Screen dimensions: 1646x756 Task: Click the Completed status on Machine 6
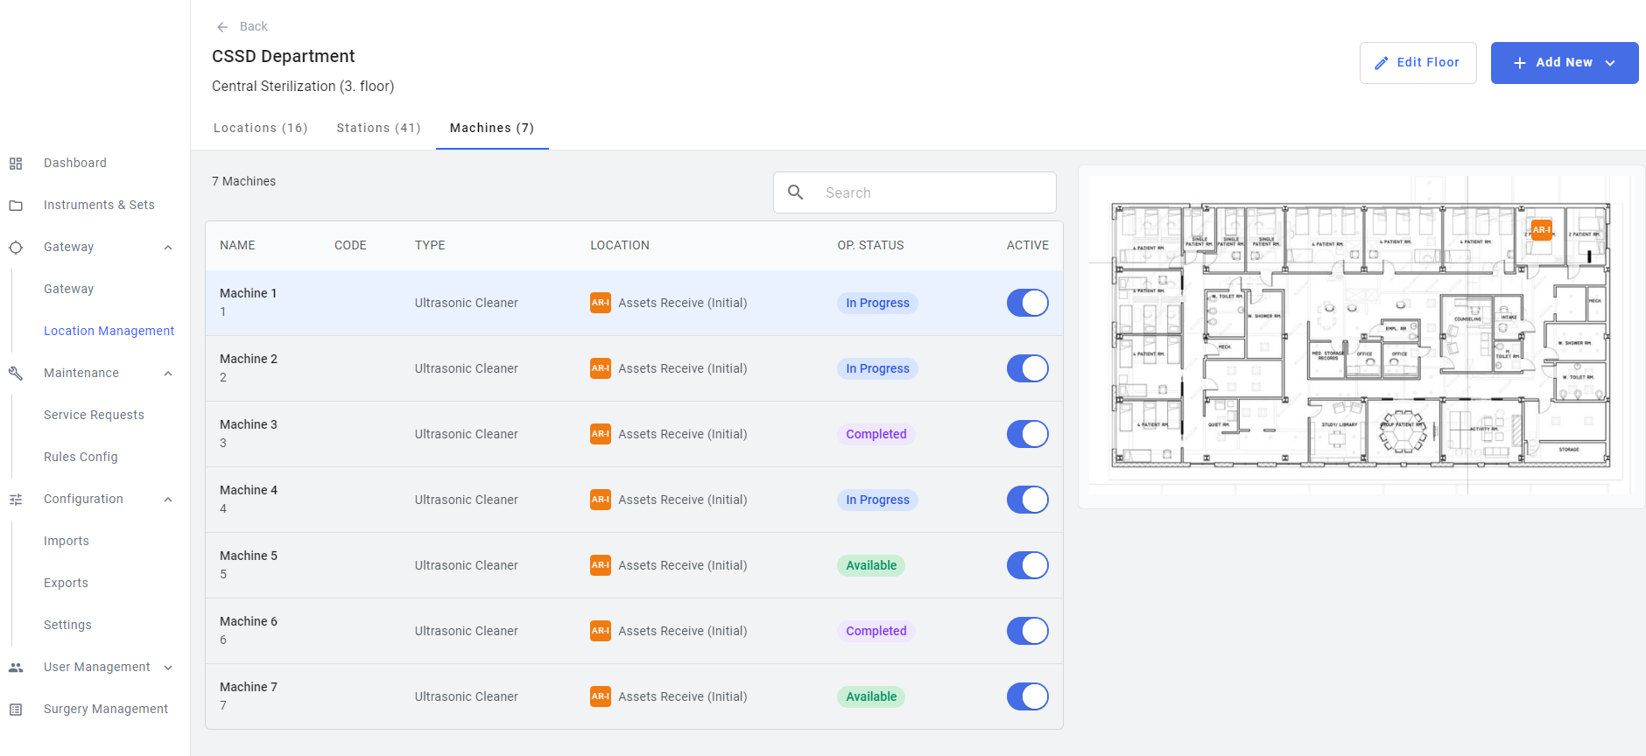(x=876, y=631)
